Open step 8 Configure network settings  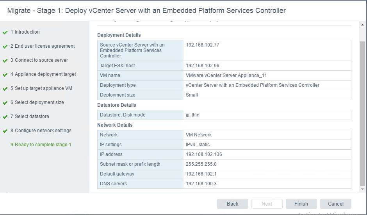tap(41, 130)
